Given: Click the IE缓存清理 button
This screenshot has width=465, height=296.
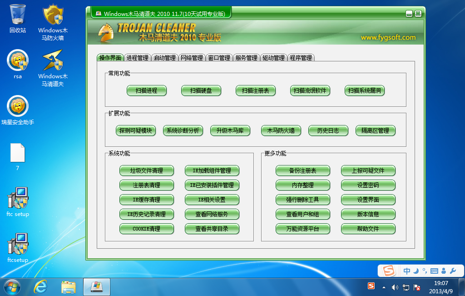Looking at the screenshot, I should 147,200.
